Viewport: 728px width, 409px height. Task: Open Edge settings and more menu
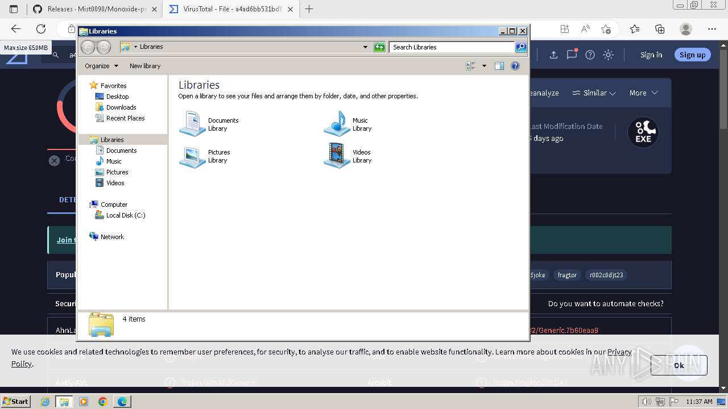point(712,29)
